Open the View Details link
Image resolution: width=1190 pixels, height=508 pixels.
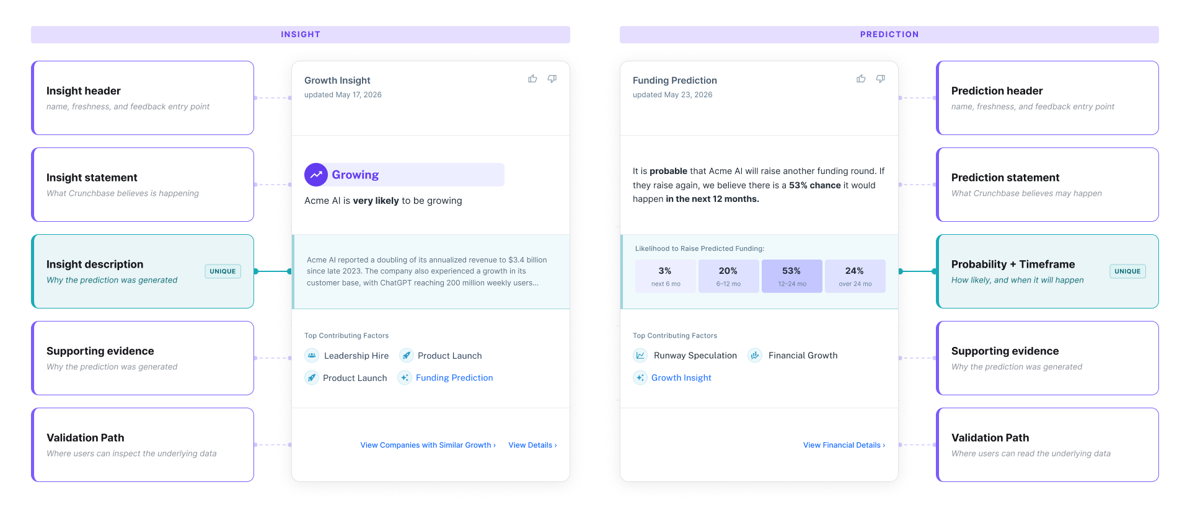pos(533,445)
